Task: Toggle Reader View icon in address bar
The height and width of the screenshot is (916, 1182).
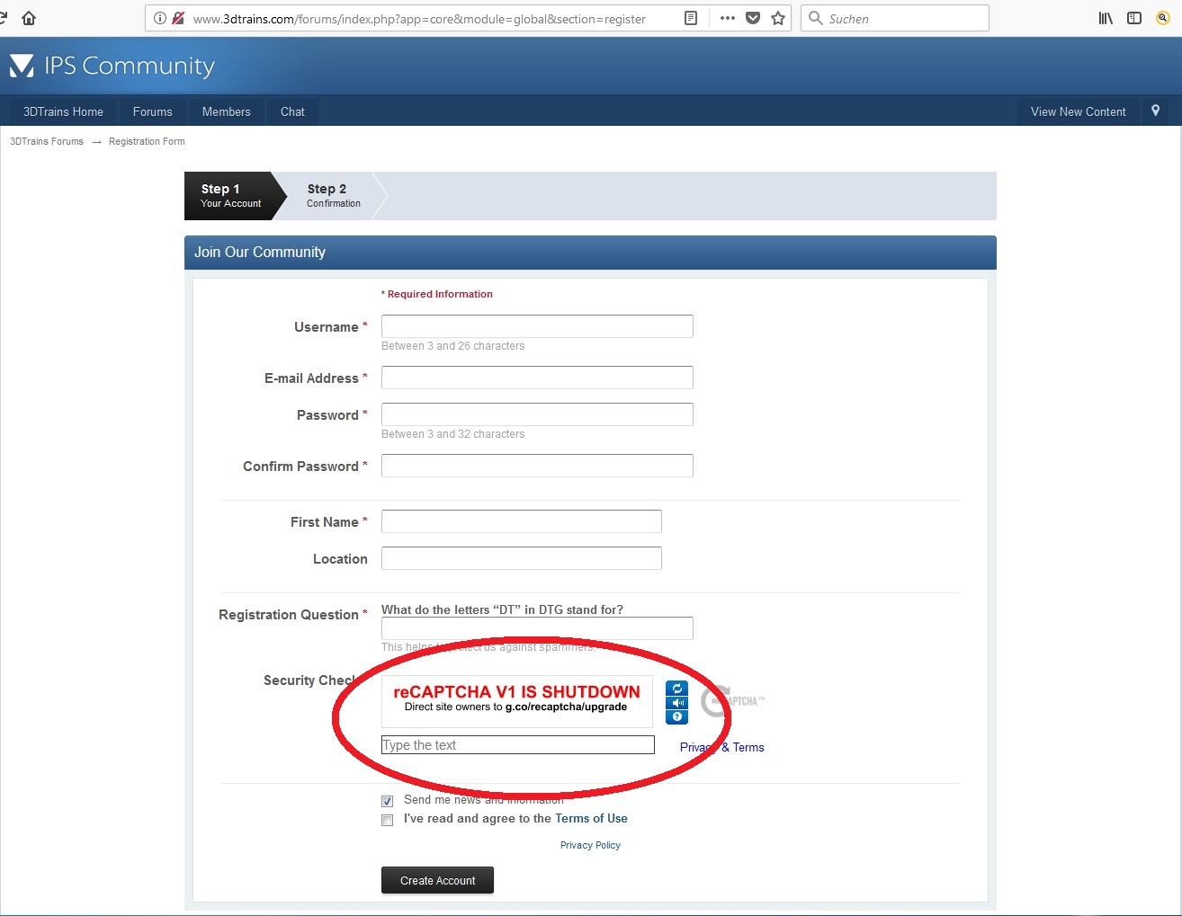Action: 691,18
